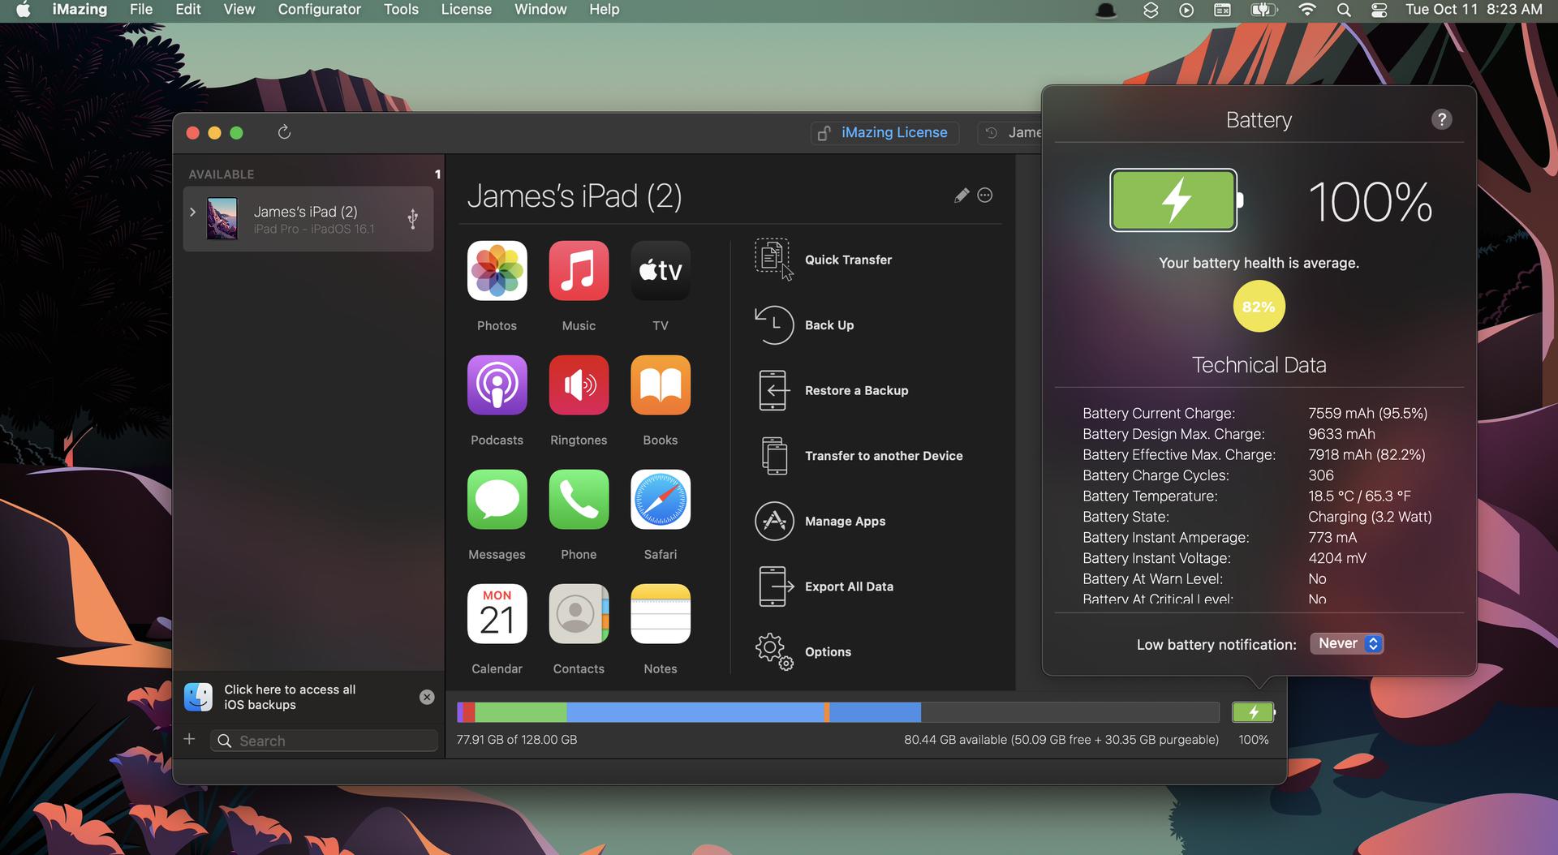The image size is (1558, 855).
Task: Click the date and time in menu bar
Action: coord(1474,10)
